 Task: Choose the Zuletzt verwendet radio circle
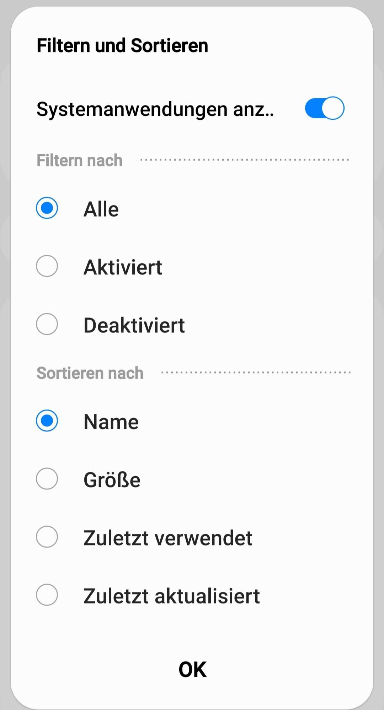point(47,537)
